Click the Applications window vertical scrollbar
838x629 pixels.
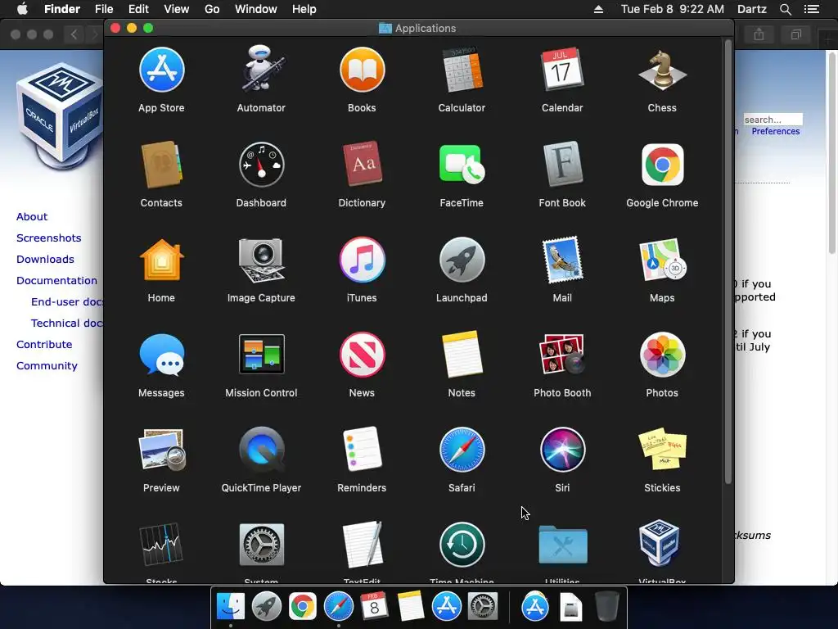(728, 262)
